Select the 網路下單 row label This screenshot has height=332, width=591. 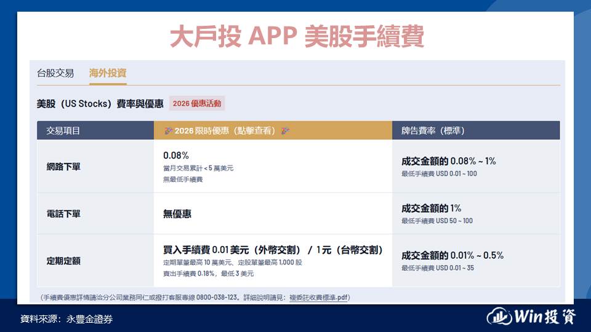coord(63,166)
